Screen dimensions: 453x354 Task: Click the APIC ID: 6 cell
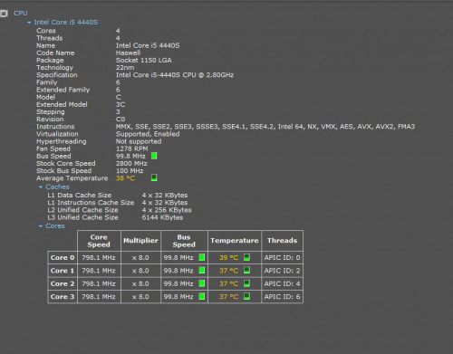pos(282,297)
